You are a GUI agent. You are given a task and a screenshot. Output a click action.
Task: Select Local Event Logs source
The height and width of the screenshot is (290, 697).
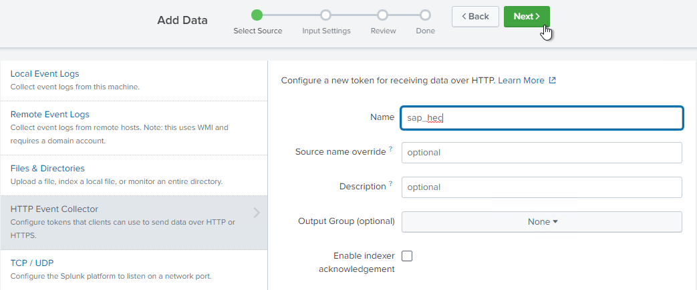tap(44, 73)
